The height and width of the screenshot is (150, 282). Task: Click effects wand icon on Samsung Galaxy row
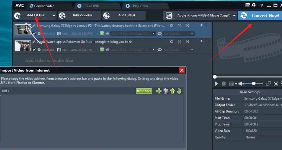tap(187, 25)
